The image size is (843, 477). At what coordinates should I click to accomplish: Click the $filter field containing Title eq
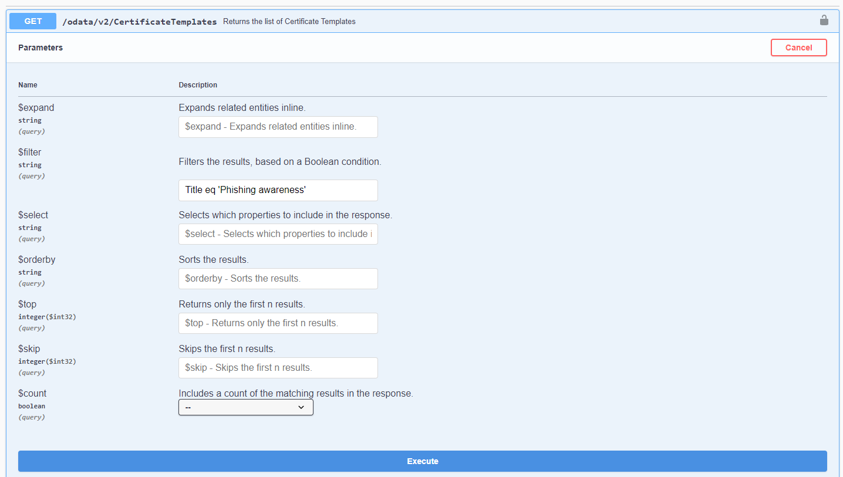(278, 190)
